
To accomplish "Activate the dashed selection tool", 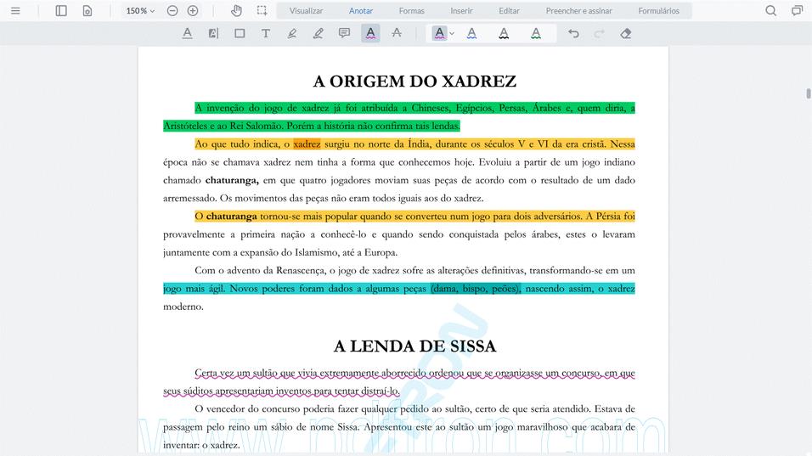I will coord(262,11).
